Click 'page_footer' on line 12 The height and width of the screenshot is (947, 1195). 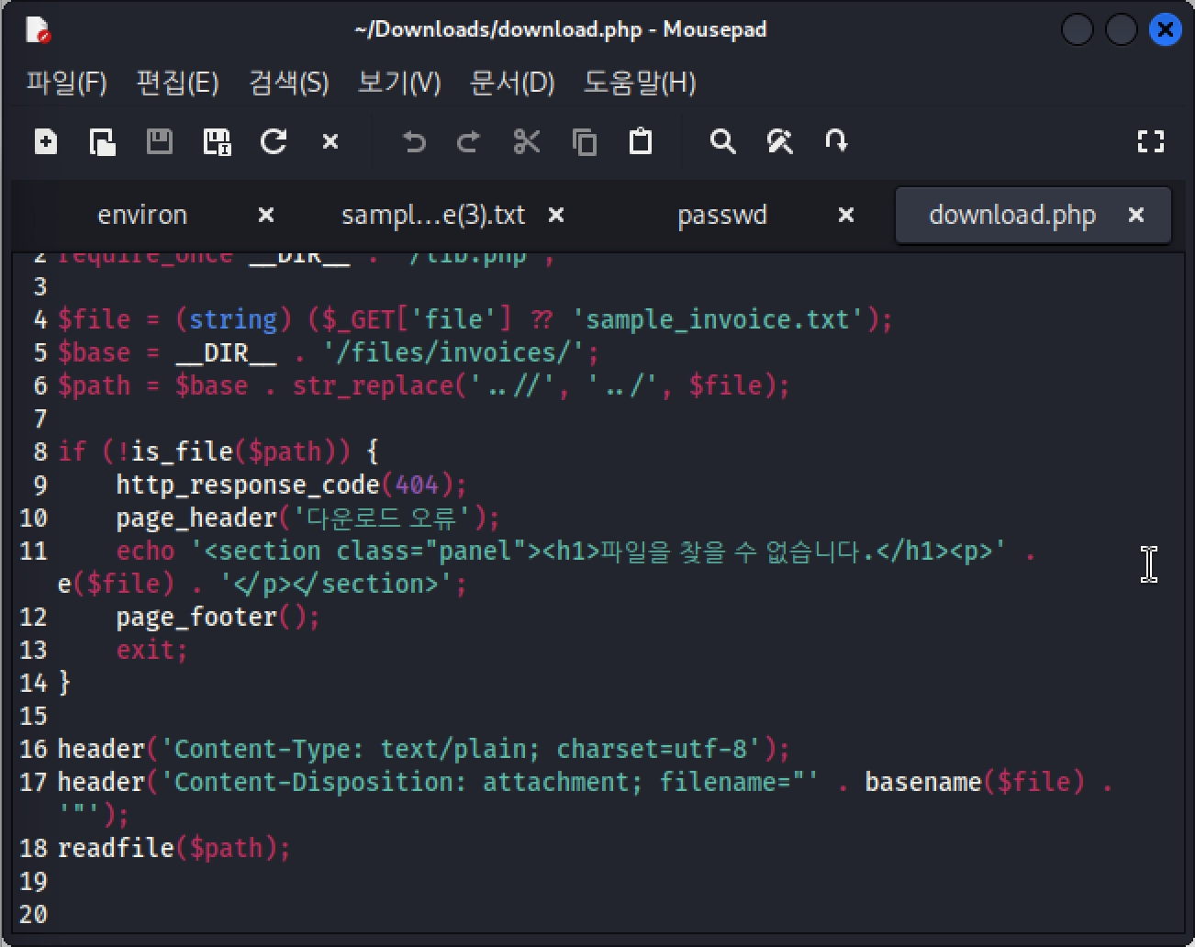click(x=197, y=617)
